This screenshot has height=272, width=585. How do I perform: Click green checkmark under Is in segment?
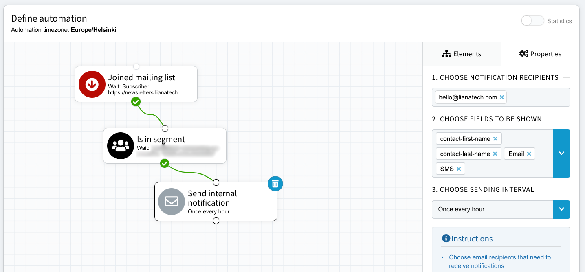tap(165, 163)
